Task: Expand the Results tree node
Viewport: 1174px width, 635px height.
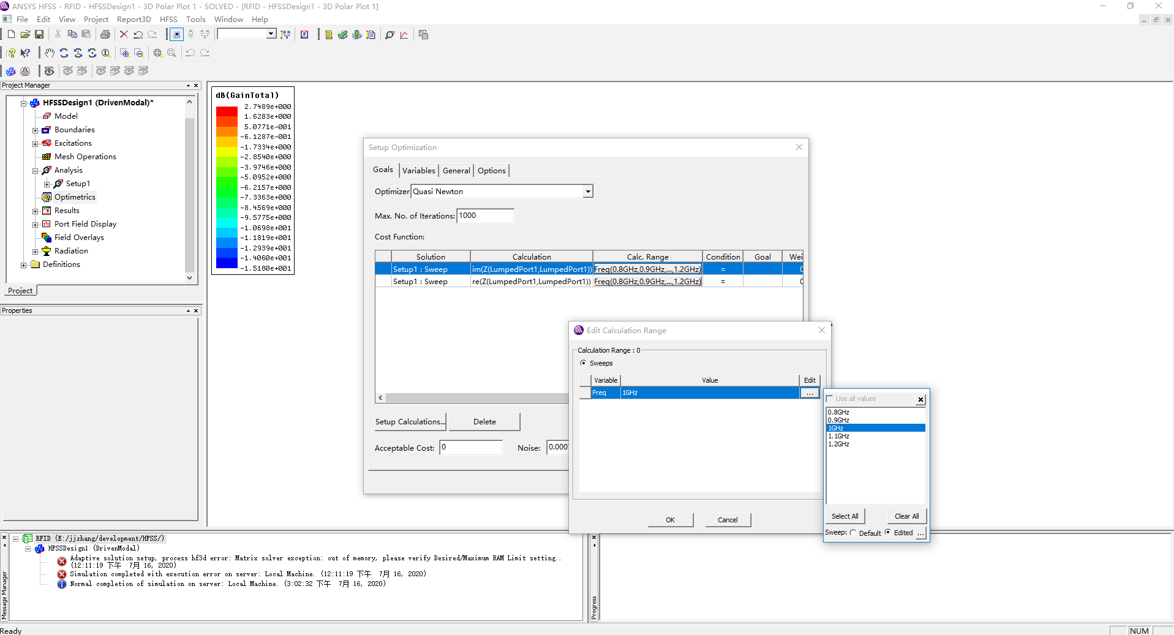Action: point(36,211)
